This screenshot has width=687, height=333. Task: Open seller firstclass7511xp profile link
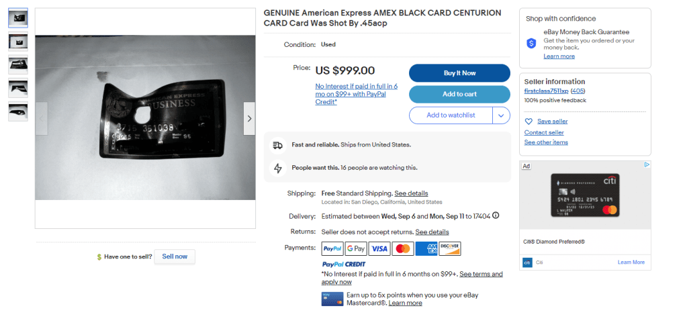point(546,91)
